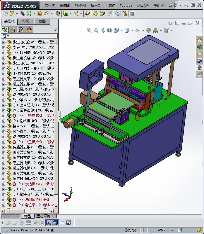Expand the 同步带送给部分<3> tree node
The image size is (204, 234).
(x=4, y=111)
